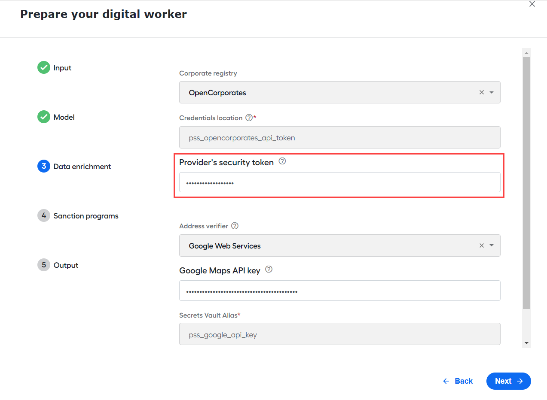The image size is (547, 400).
Task: Expand the Corporate registry dropdown arrow
Action: 492,92
